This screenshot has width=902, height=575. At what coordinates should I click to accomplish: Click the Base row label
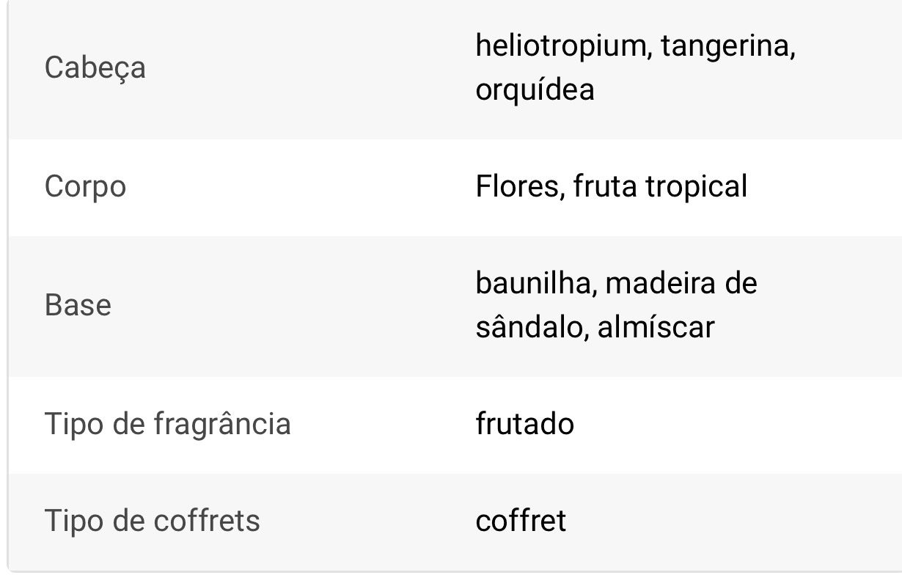[78, 304]
